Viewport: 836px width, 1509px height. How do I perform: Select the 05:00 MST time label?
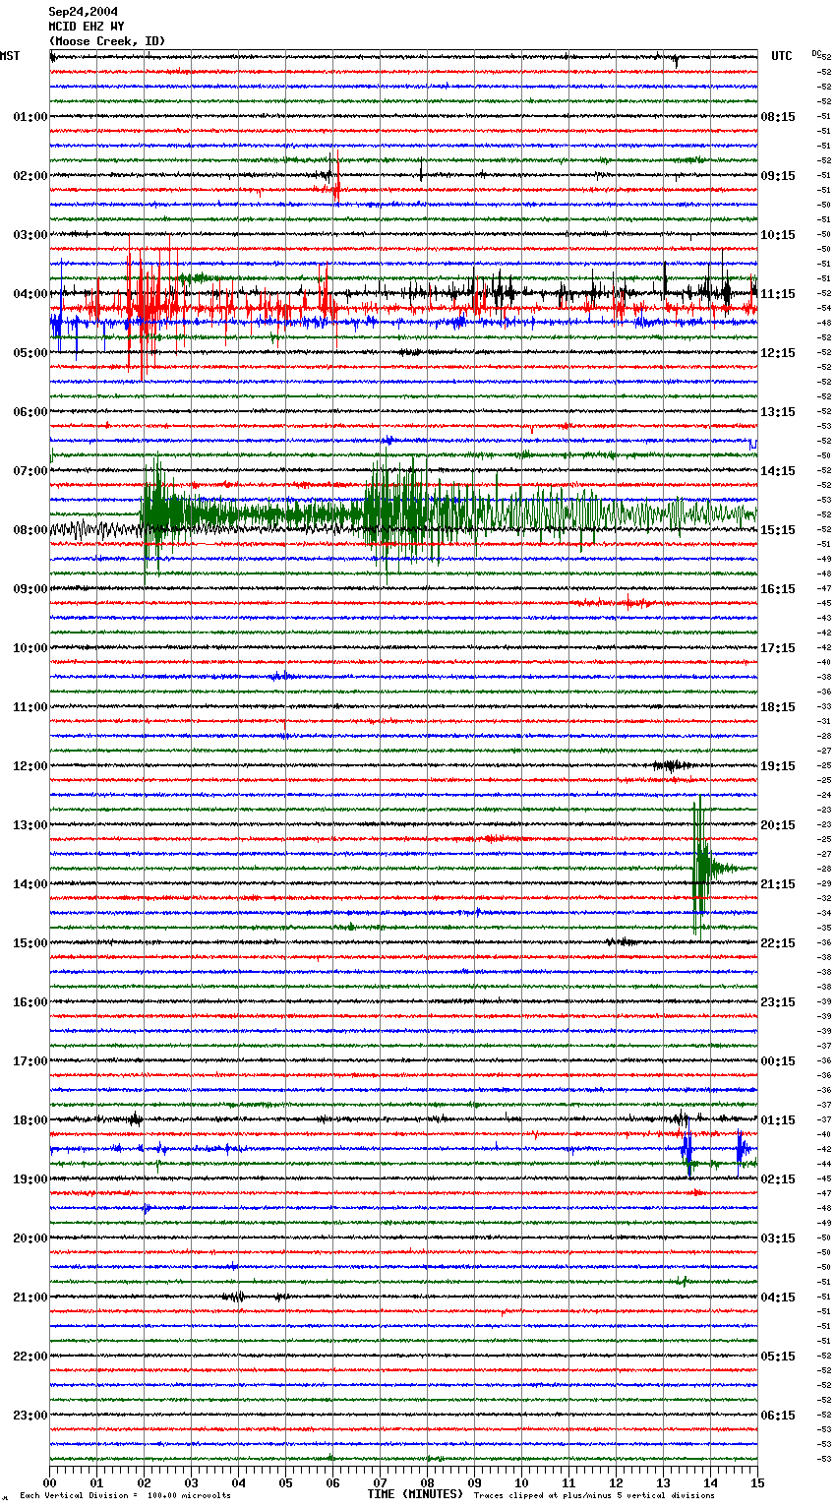coord(30,353)
